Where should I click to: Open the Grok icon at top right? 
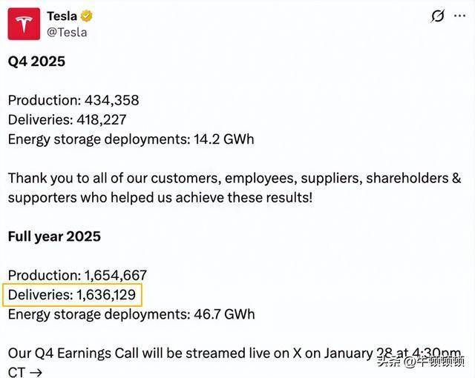438,16
